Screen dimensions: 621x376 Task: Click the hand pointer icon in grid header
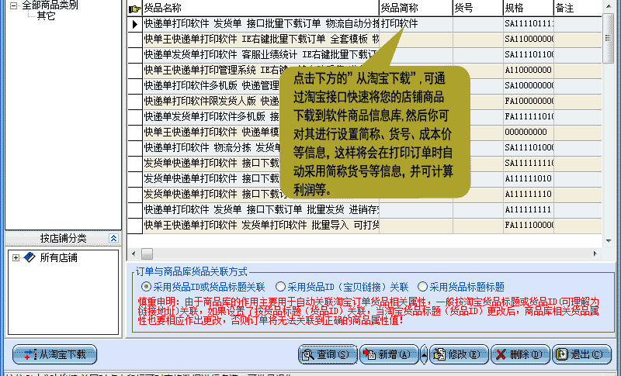134,9
